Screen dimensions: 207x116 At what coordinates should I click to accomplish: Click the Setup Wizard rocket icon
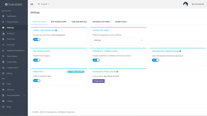point(3,22)
